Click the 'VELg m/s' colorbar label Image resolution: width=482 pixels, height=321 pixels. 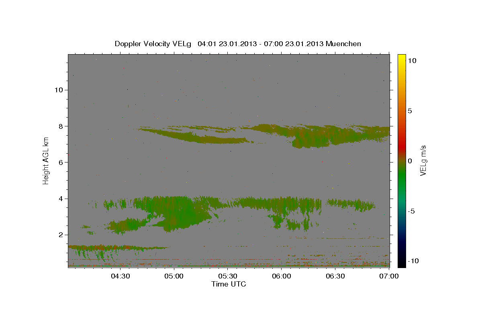coord(423,160)
